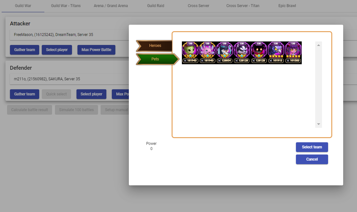The height and width of the screenshot is (212, 357).
Task: Click the Defender Quick select button
Action: tap(57, 94)
